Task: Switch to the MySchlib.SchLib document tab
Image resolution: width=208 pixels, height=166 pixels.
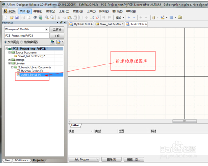Action: pos(81,24)
